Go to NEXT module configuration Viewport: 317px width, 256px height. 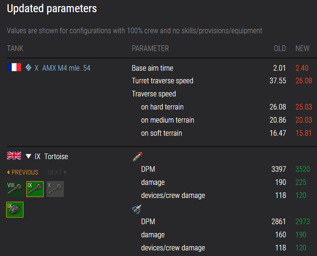pos(57,172)
